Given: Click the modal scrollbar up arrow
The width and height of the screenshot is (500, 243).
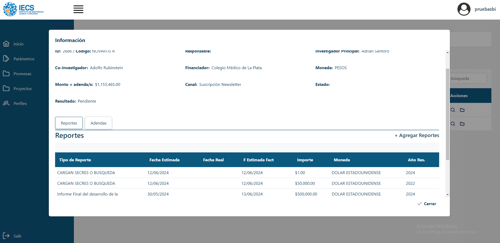Looking at the screenshot, I should point(448,52).
